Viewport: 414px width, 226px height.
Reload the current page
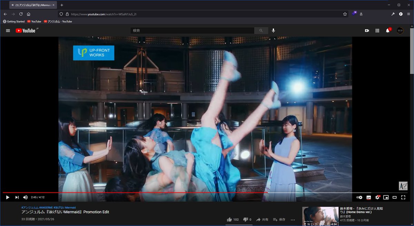point(21,14)
